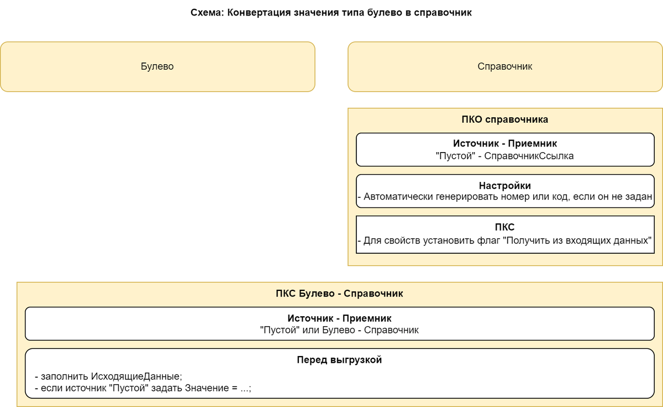The image size is (663, 407).
Task: Click the Булево label text
Action: tap(157, 66)
